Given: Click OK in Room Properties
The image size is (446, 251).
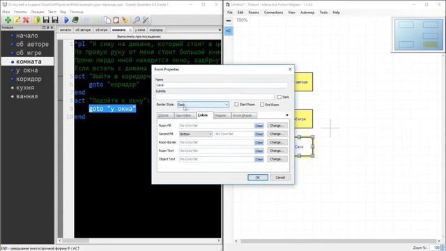Looking at the screenshot, I should point(258,178).
